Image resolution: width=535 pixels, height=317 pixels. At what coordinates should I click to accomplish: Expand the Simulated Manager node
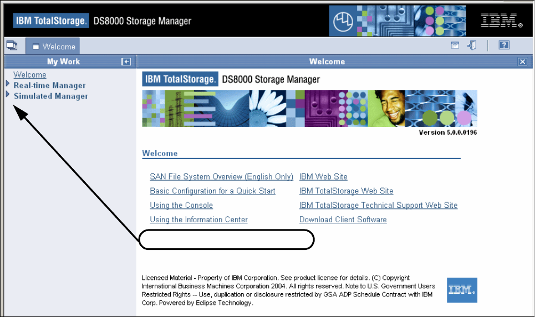[8, 94]
